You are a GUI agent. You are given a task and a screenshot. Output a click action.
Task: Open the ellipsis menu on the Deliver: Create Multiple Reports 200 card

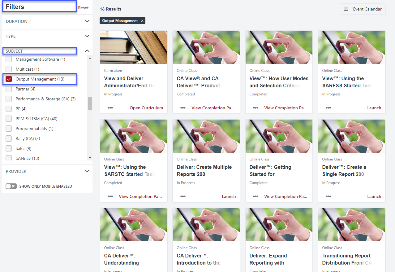pos(183,196)
